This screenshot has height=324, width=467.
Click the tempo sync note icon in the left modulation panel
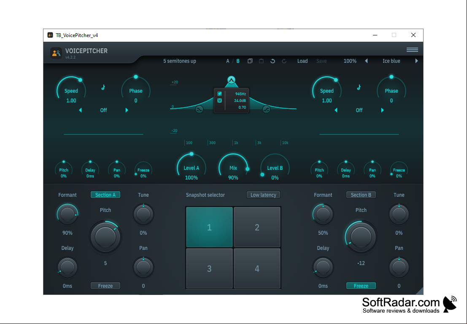point(103,87)
